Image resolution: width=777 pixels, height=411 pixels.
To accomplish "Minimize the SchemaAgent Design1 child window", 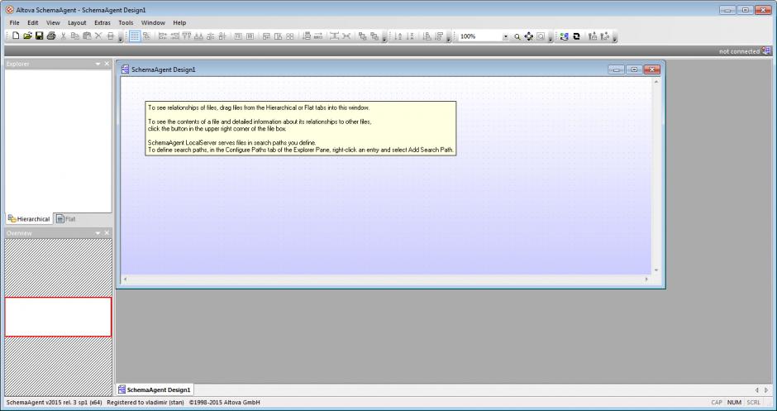I will point(617,70).
